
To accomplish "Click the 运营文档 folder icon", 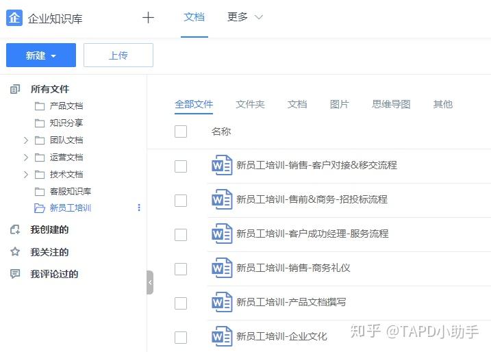I will [40, 158].
